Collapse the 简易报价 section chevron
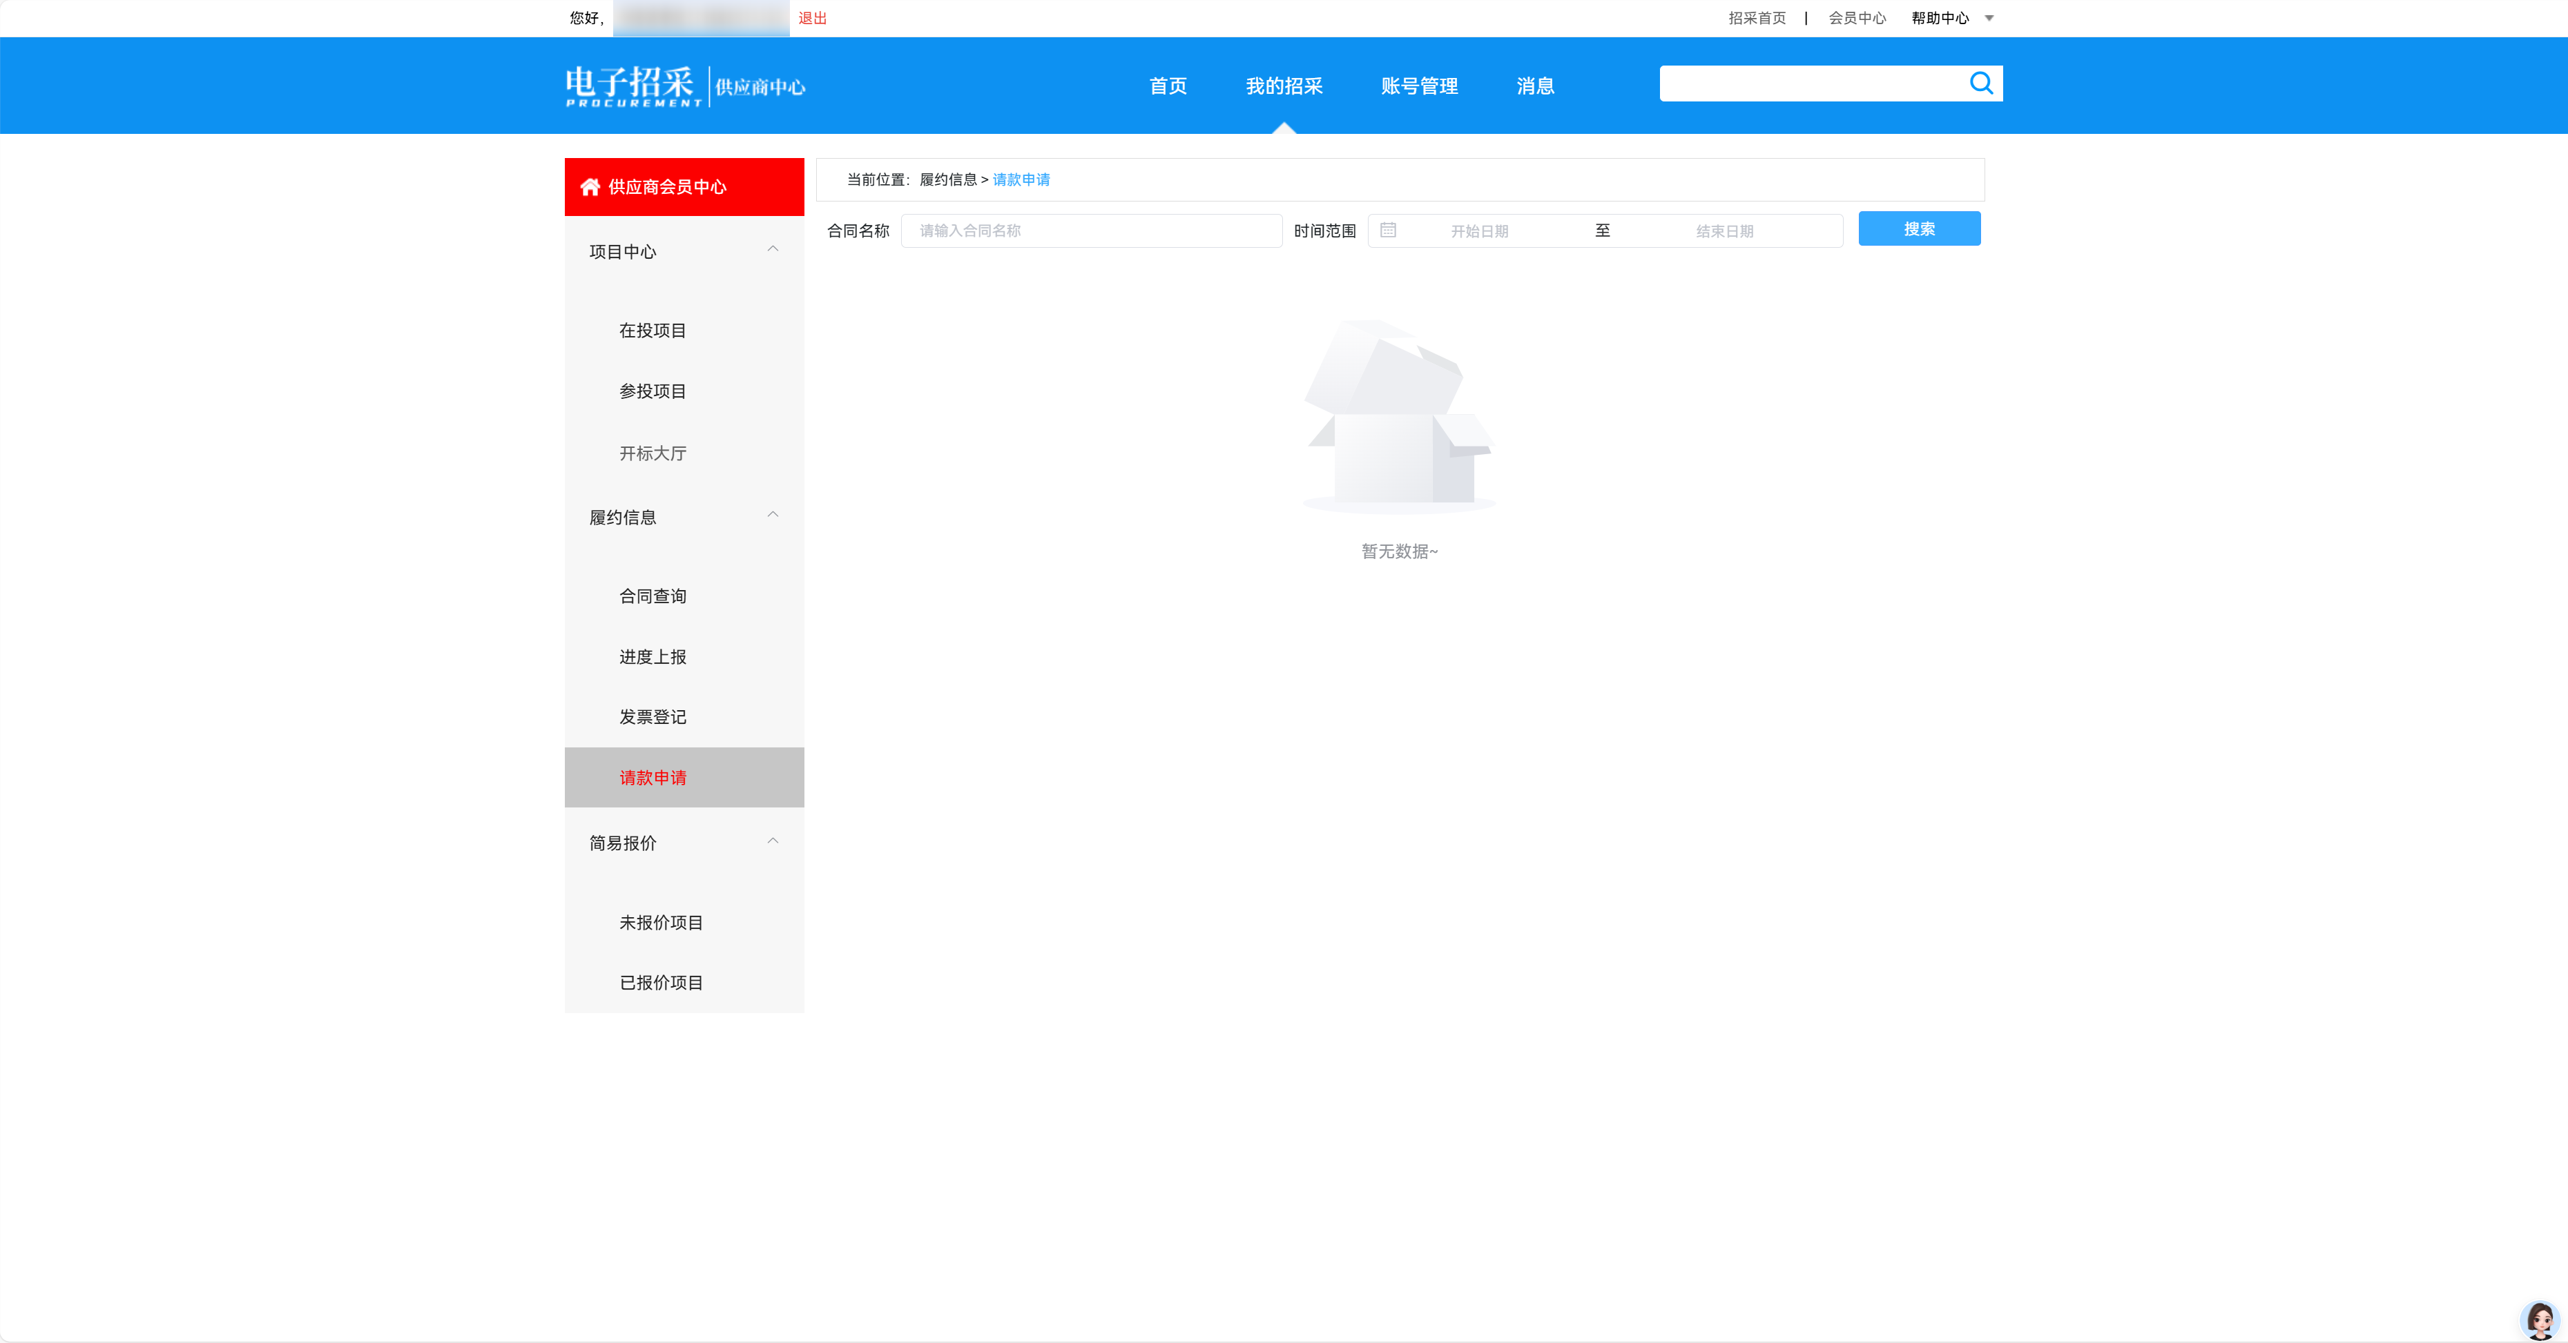Viewport: 2568px width, 1343px height. (x=773, y=842)
